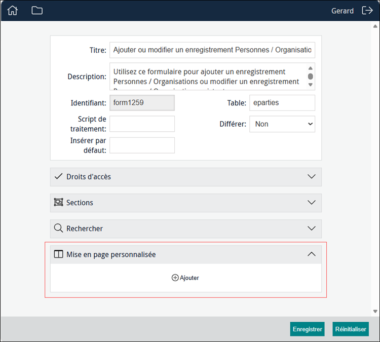Viewport: 380px width, 342px height.
Task: Click the Description scrollbar up arrow
Action: [310, 68]
